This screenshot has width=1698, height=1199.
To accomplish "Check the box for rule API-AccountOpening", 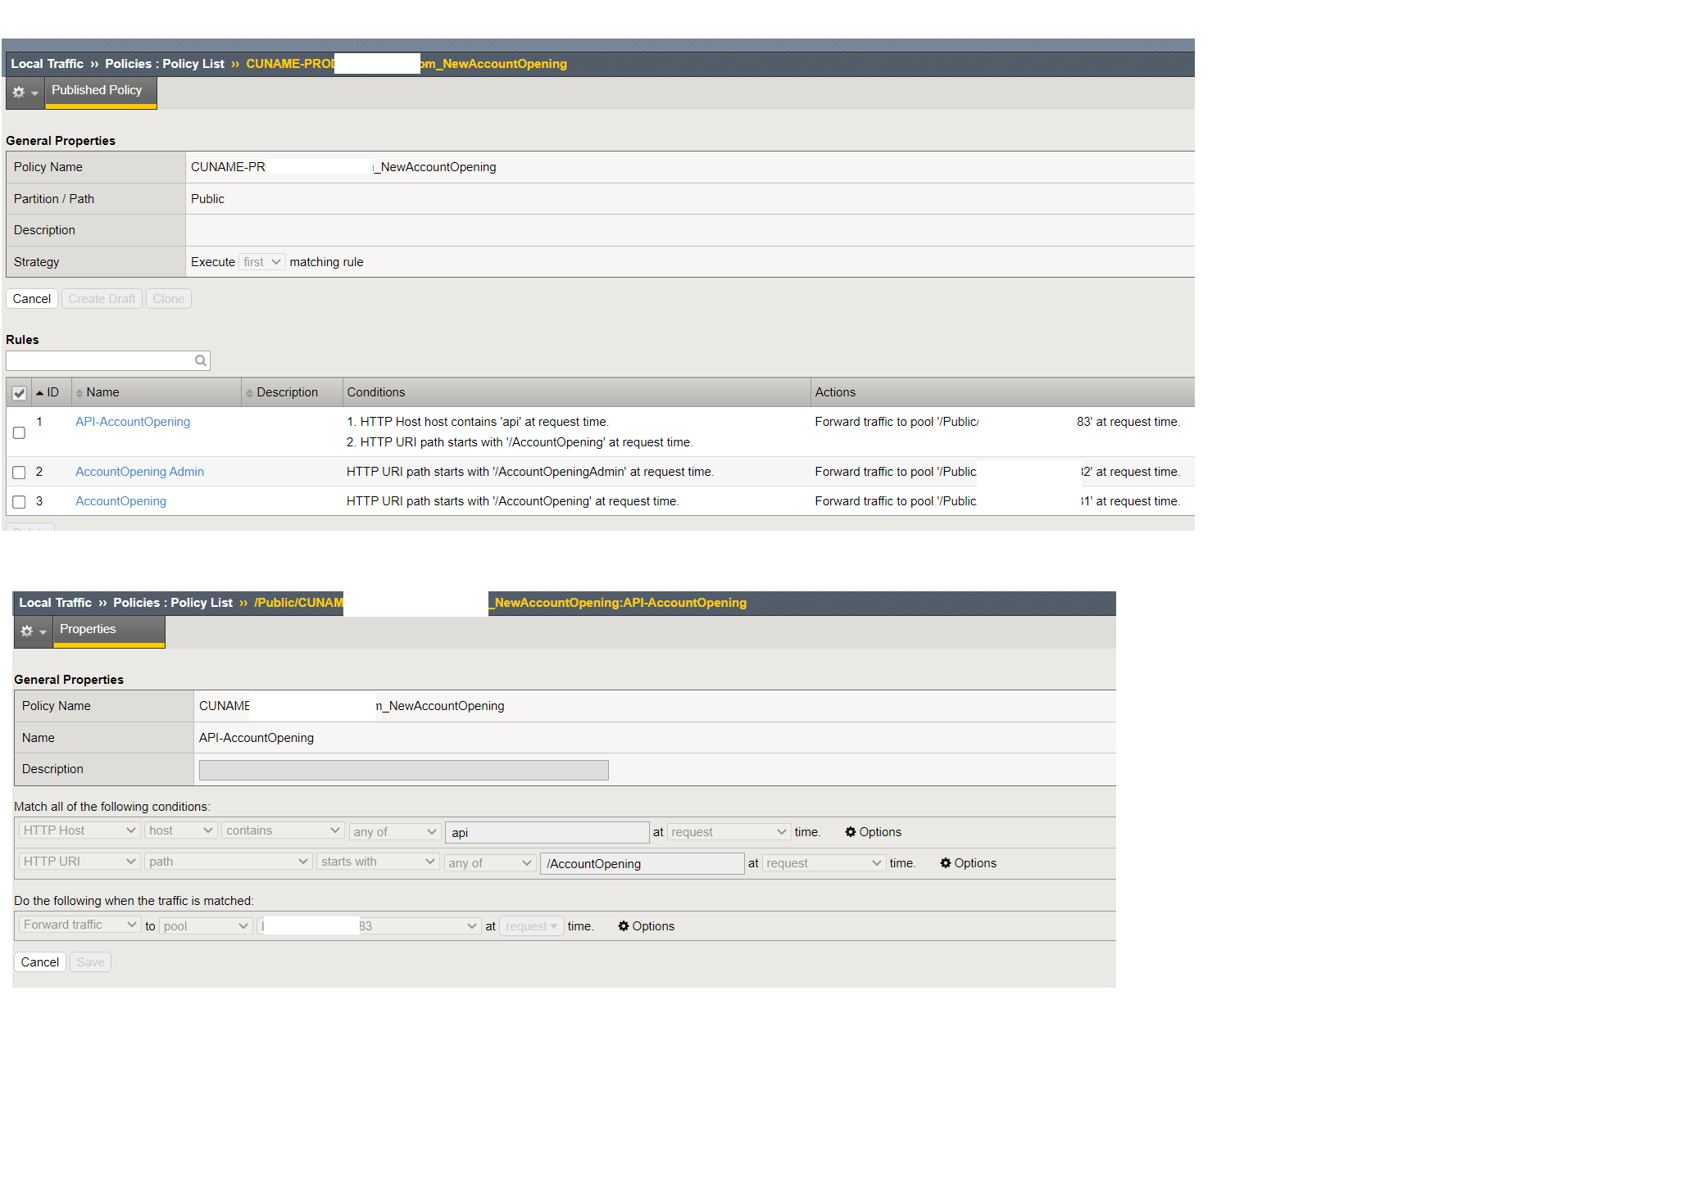I will (19, 432).
